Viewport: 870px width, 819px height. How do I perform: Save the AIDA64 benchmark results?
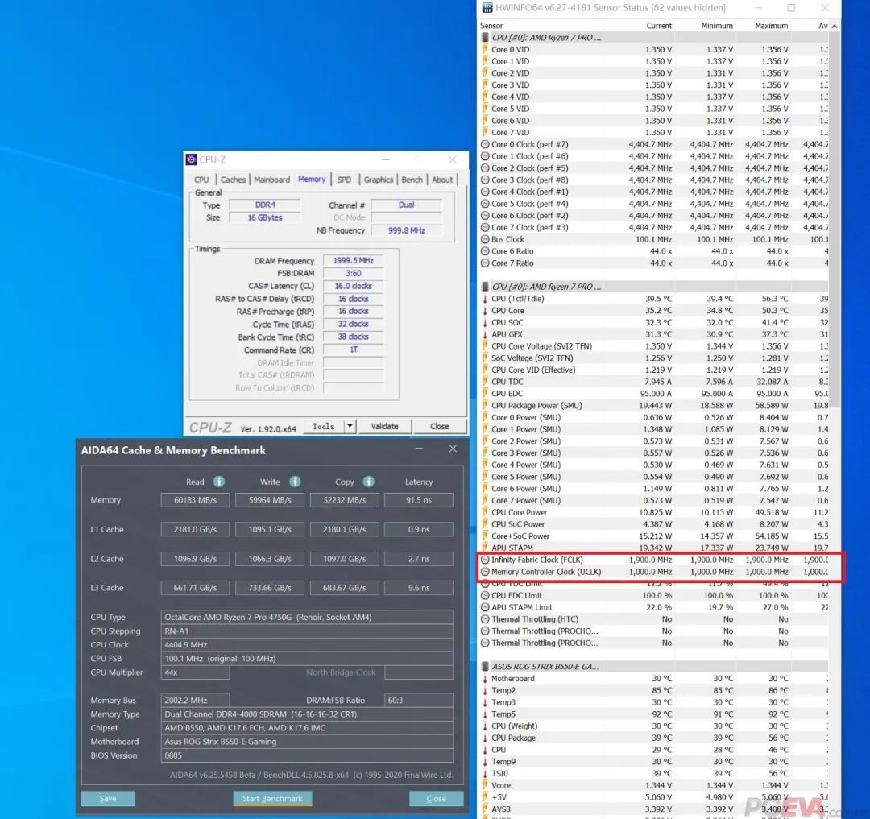(108, 798)
